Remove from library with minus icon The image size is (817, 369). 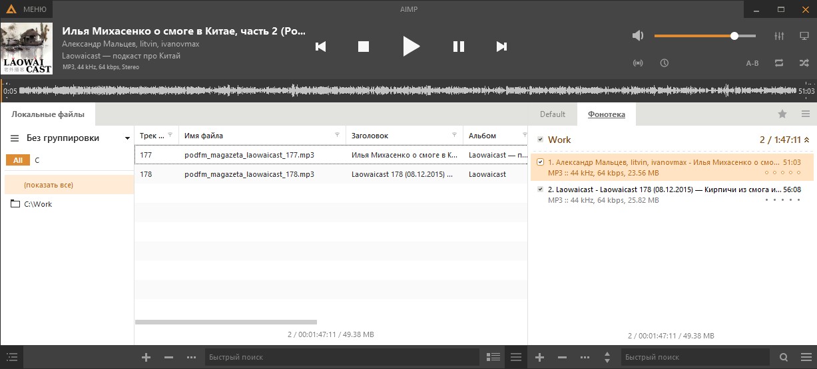click(168, 357)
